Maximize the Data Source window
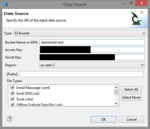 coord(131,3)
